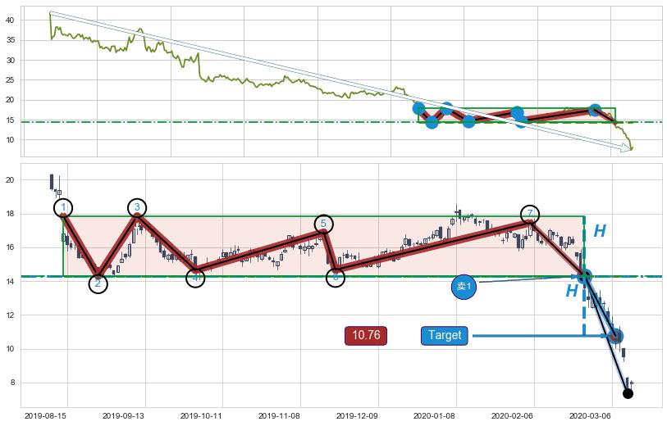
Task: Click the blue Target label
Action: [445, 336]
